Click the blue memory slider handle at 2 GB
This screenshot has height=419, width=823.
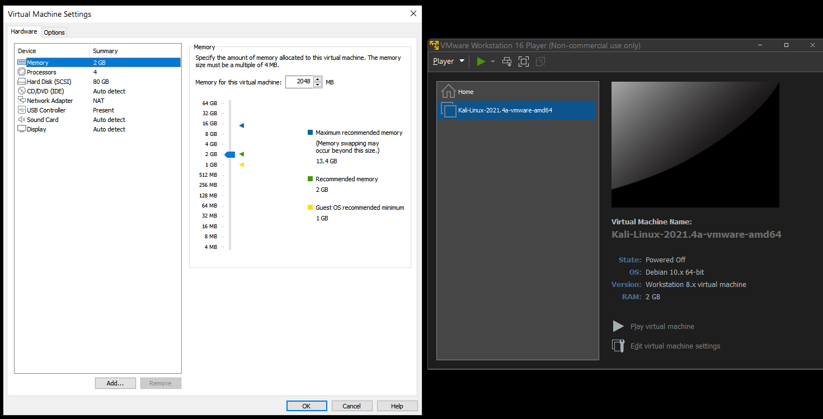(230, 154)
